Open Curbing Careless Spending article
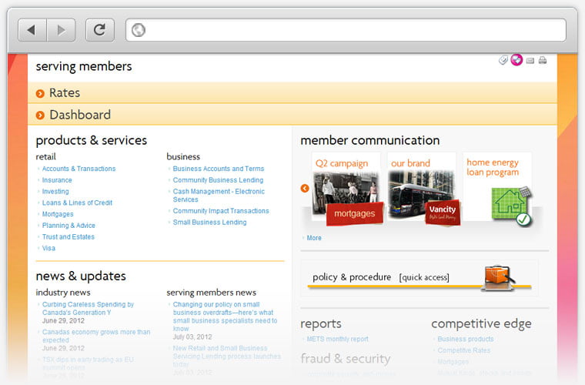 point(88,309)
